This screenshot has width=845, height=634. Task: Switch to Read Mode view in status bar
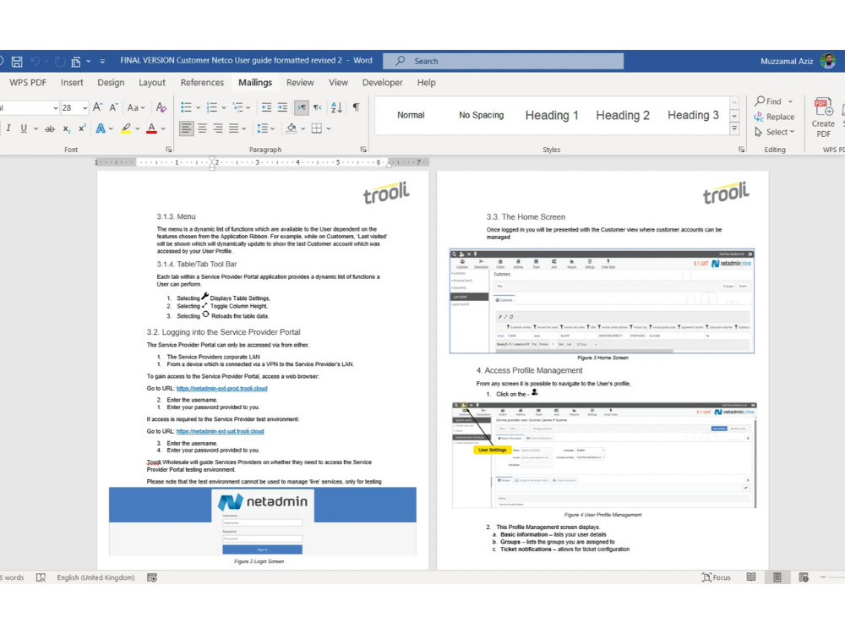coord(751,577)
